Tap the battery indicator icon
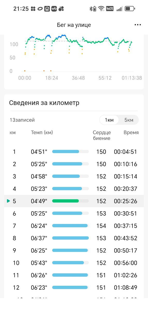148x331 pixels. coord(130,9)
